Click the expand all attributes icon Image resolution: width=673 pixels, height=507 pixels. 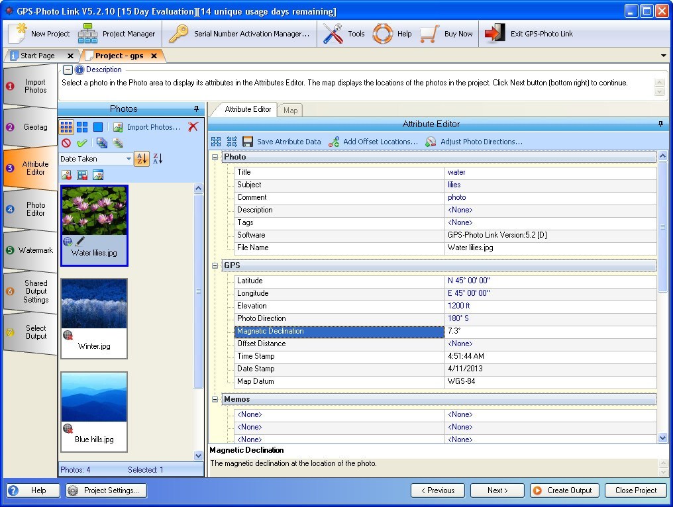pos(216,142)
